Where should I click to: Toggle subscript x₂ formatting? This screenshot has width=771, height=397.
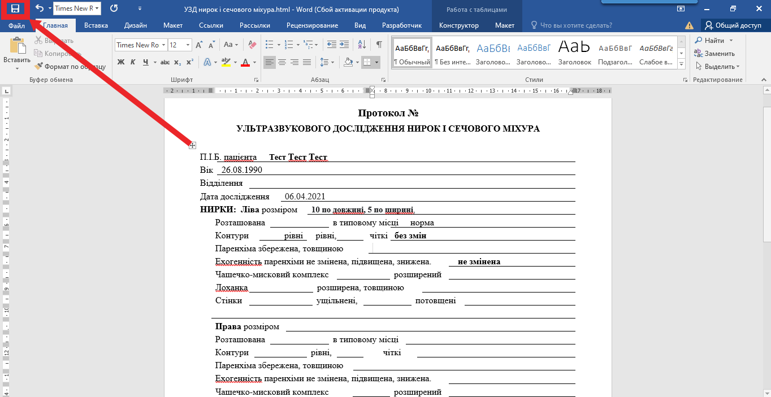[177, 62]
